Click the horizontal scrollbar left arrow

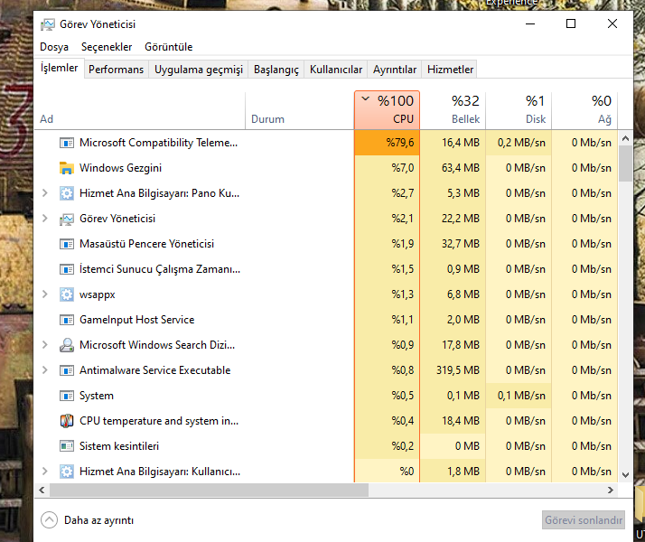coord(42,490)
